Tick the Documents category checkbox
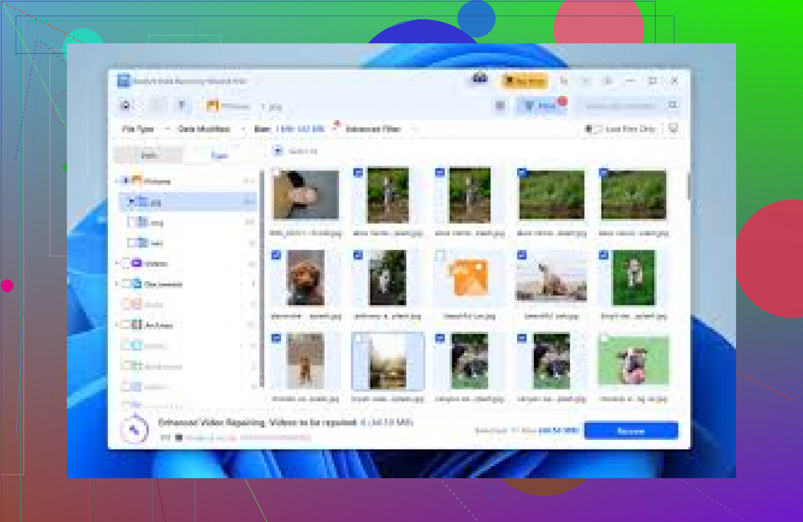 click(125, 284)
